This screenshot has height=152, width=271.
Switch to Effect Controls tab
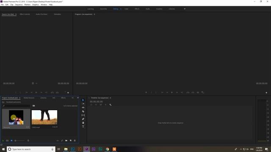tap(25, 14)
